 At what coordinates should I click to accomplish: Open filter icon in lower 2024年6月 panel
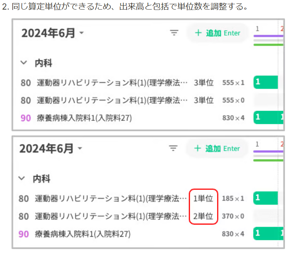(173, 148)
